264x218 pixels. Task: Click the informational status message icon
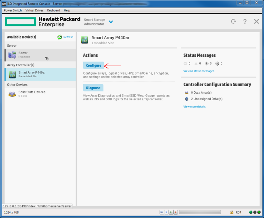pyautogui.click(x=207, y=64)
